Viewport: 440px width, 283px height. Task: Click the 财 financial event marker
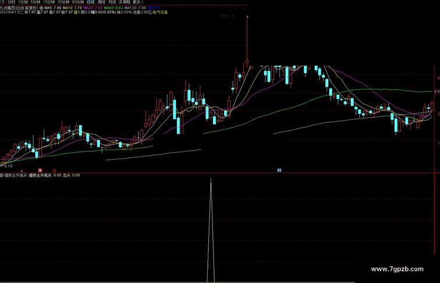[279, 170]
